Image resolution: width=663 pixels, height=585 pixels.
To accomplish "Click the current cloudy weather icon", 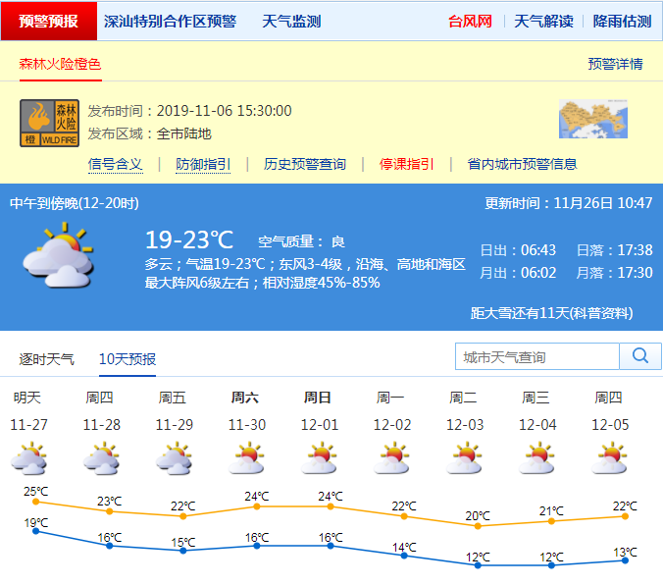I will tap(58, 255).
